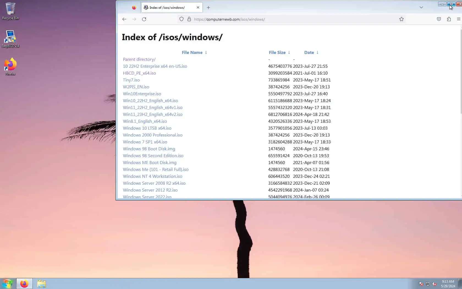Image resolution: width=462 pixels, height=289 pixels.
Task: Click the Action Center flag tray icon
Action: (421, 284)
